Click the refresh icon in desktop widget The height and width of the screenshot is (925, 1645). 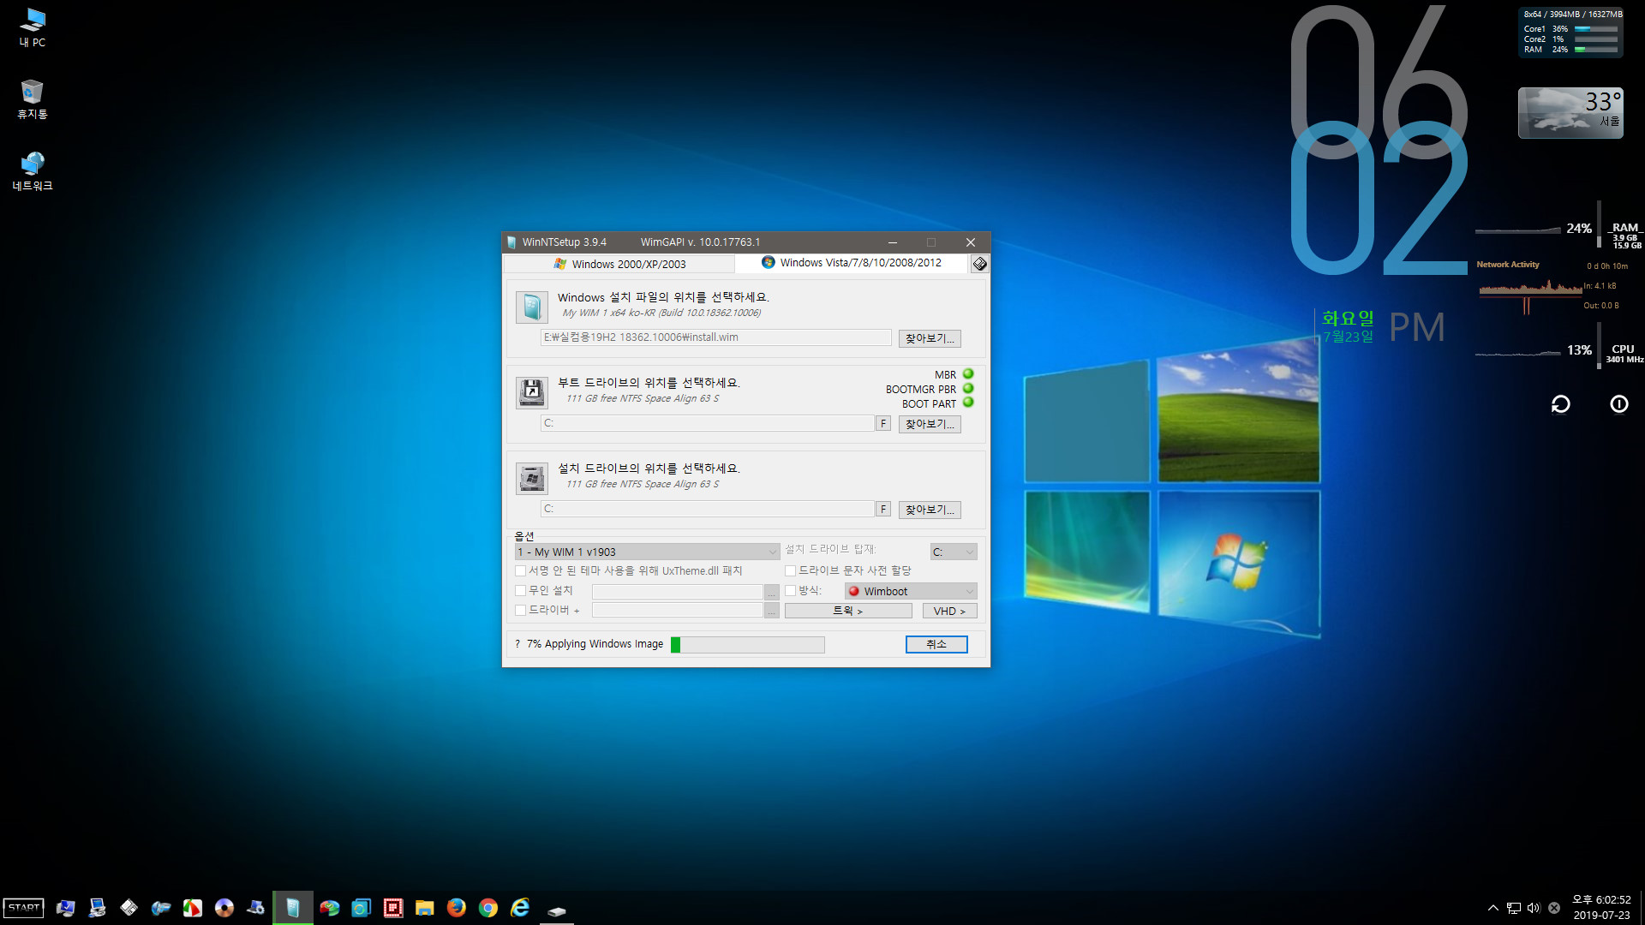point(1561,403)
